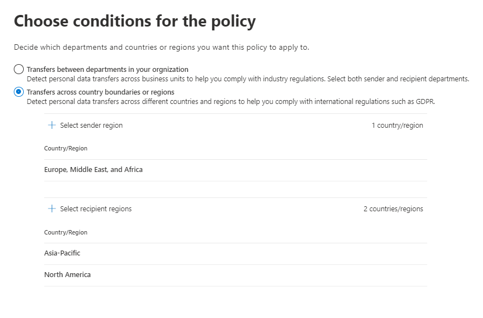Click the plus icon beside Select recipient regions
The height and width of the screenshot is (318, 483).
coord(52,209)
